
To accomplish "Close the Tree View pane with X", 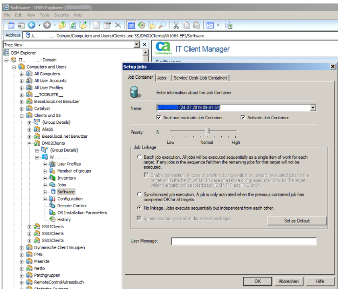I will point(144,45).
